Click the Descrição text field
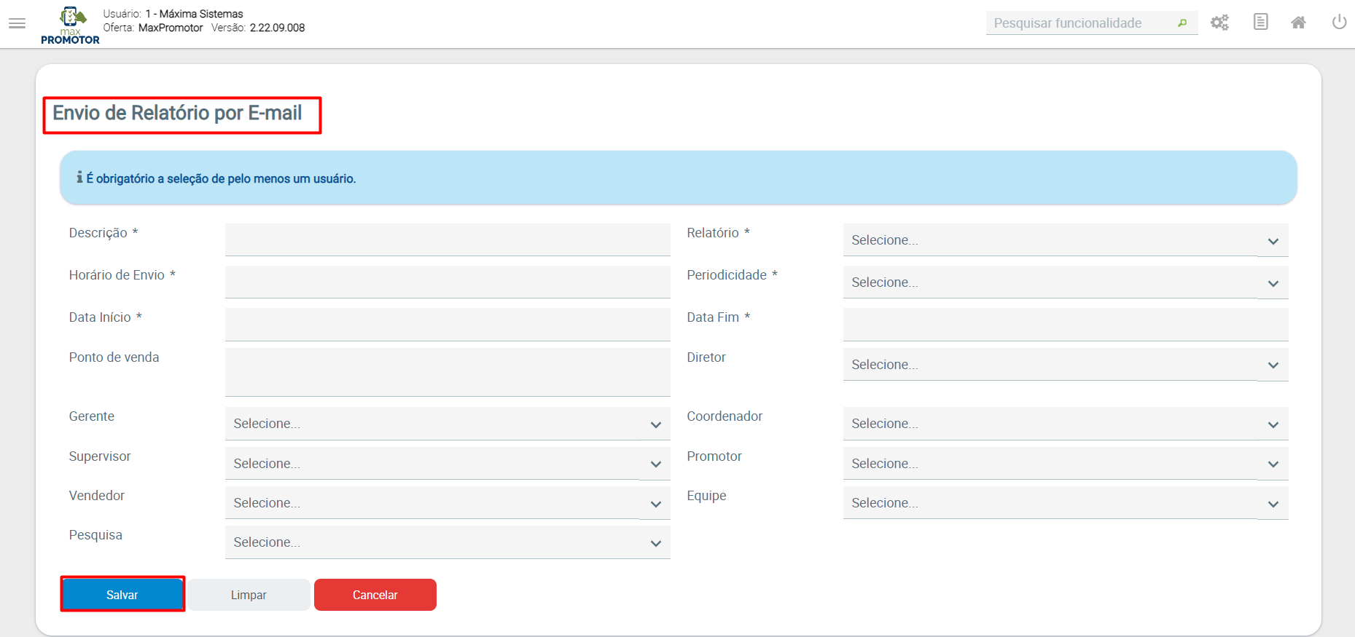 [x=448, y=240]
